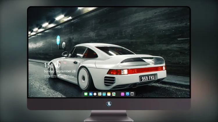Open the yellow Notes app in dock

(x=109, y=94)
